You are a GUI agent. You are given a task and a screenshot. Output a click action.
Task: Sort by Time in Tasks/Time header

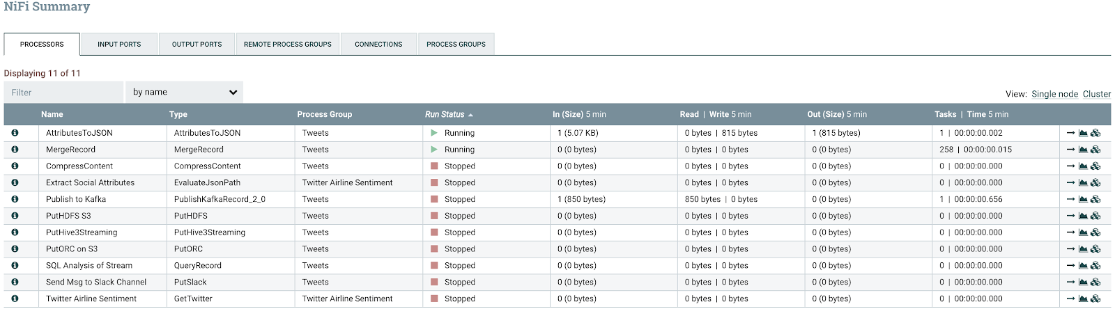(976, 114)
